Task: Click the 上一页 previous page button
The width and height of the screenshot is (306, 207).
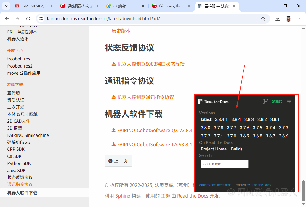Action: pyautogui.click(x=118, y=161)
